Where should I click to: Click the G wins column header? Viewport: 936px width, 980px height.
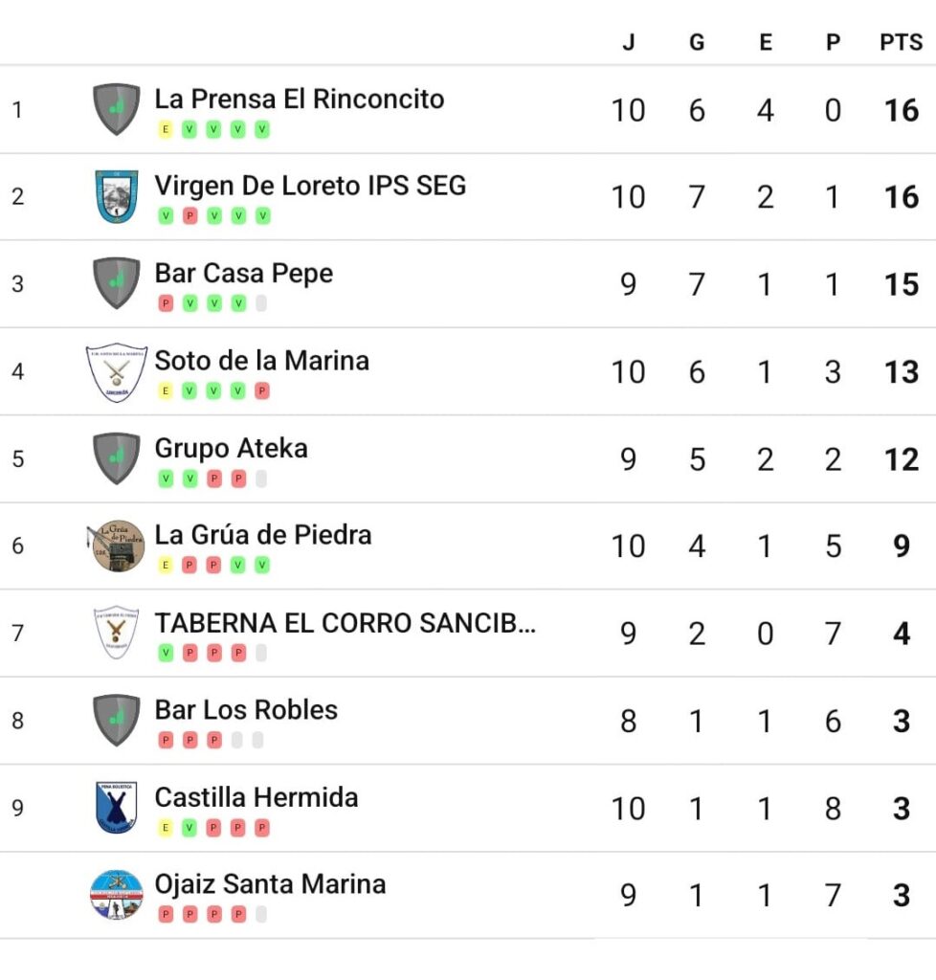[697, 42]
